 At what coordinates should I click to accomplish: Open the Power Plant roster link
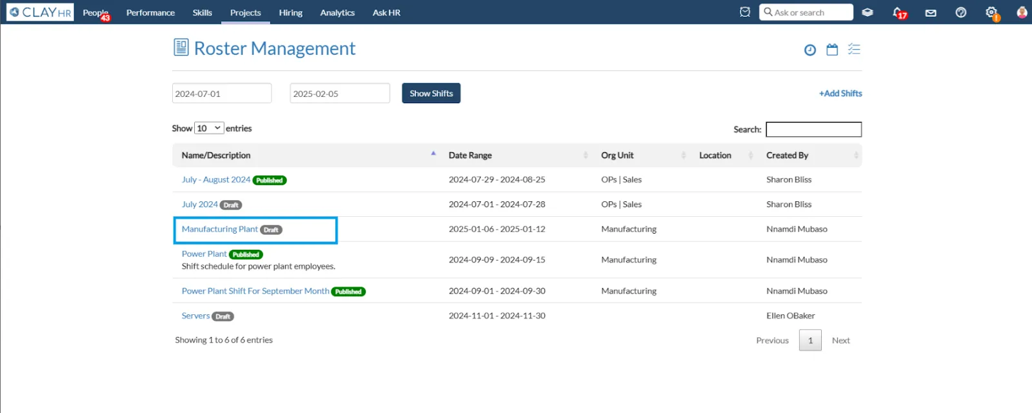pos(204,254)
